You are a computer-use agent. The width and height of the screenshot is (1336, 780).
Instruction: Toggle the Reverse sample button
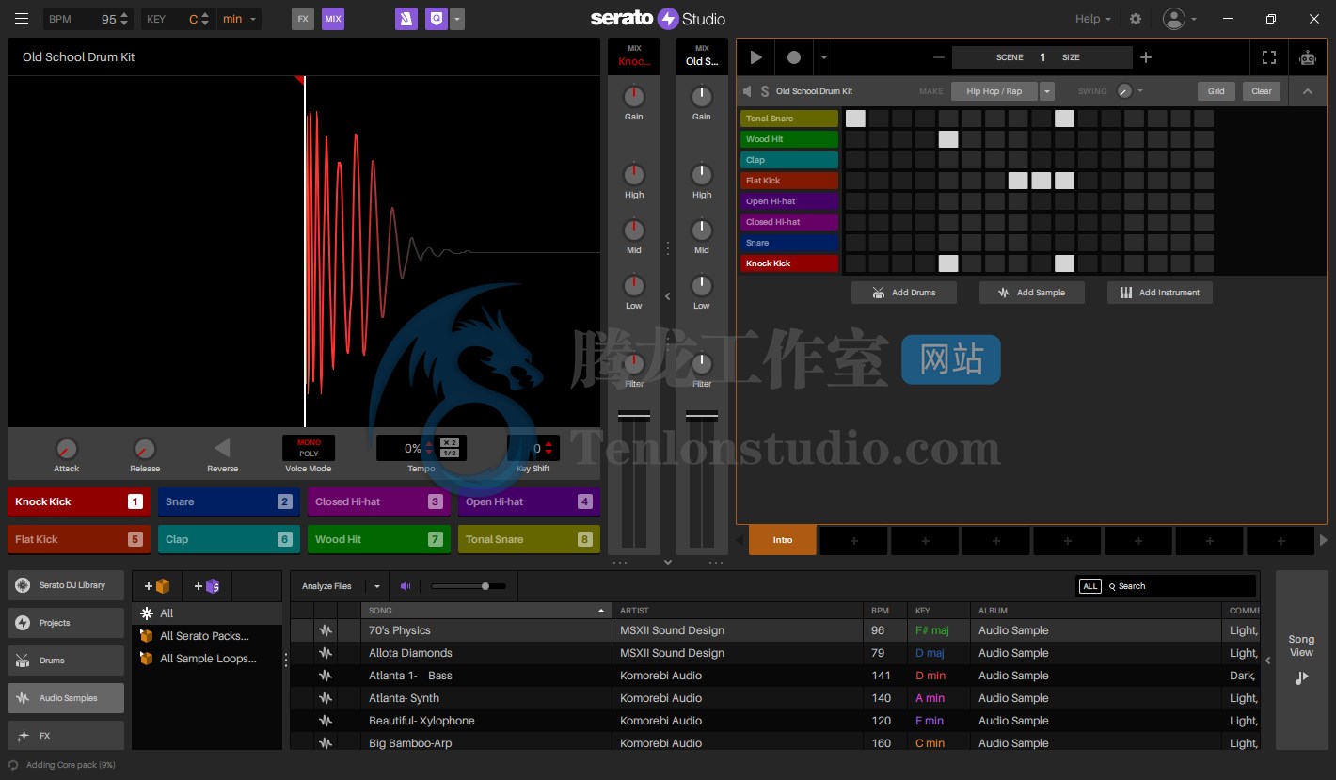click(x=222, y=448)
